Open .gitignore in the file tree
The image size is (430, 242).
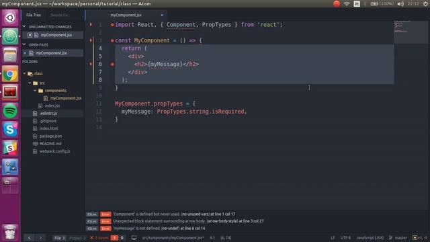tap(48, 121)
